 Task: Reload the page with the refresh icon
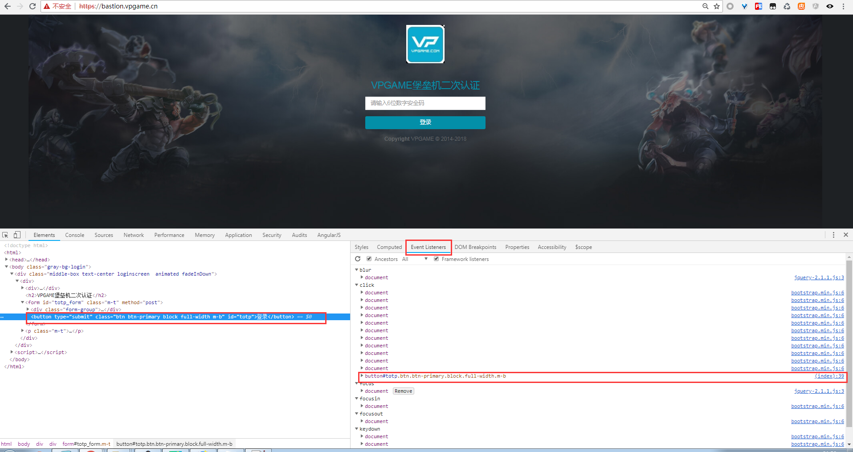33,6
